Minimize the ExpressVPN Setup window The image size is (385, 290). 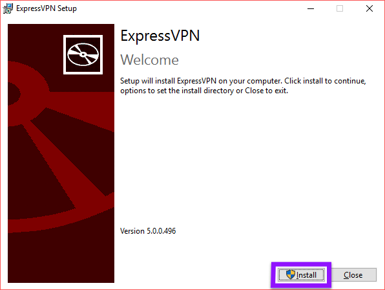pyautogui.click(x=311, y=8)
